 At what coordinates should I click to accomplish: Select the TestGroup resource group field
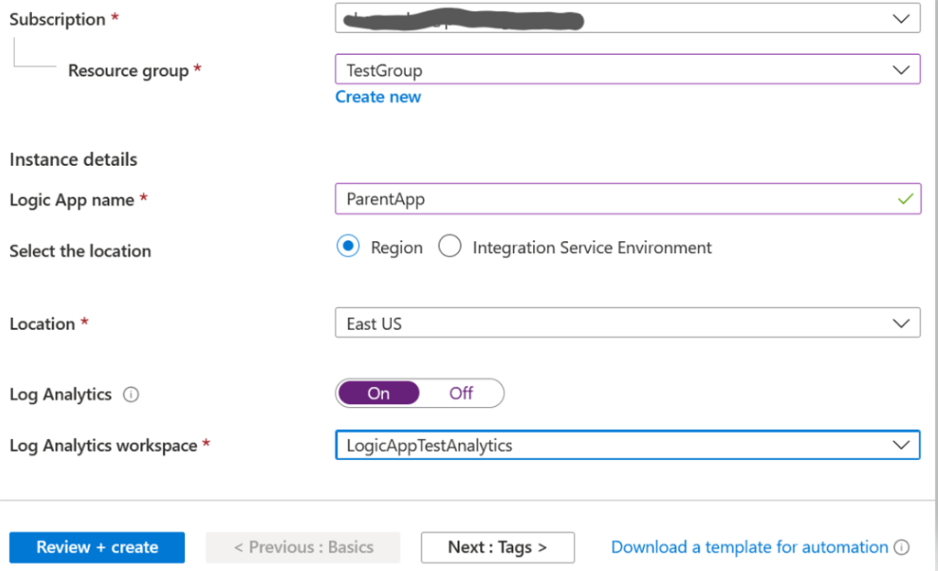[550, 69]
